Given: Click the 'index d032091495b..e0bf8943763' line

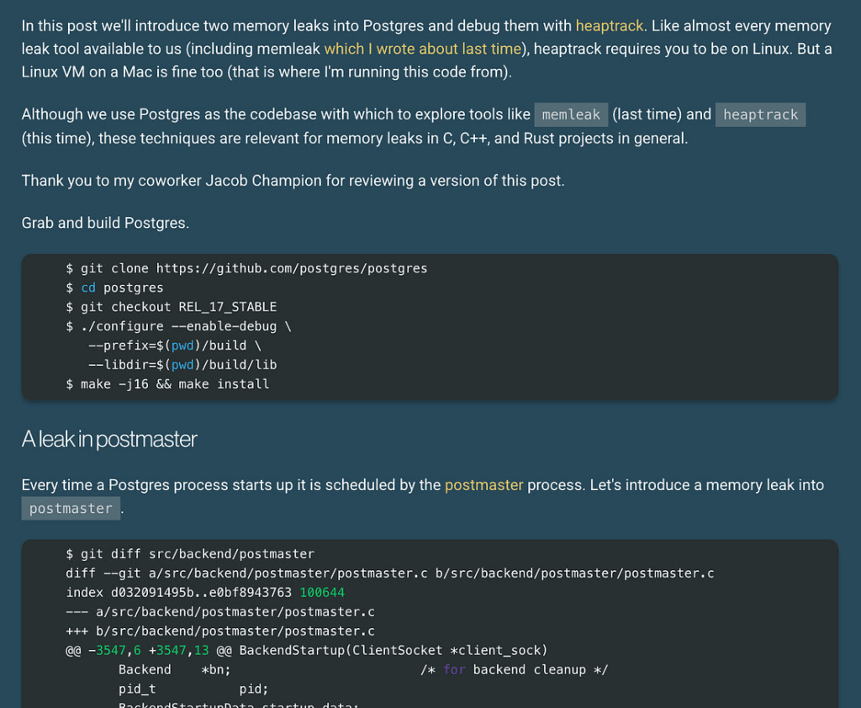Looking at the screenshot, I should point(205,592).
